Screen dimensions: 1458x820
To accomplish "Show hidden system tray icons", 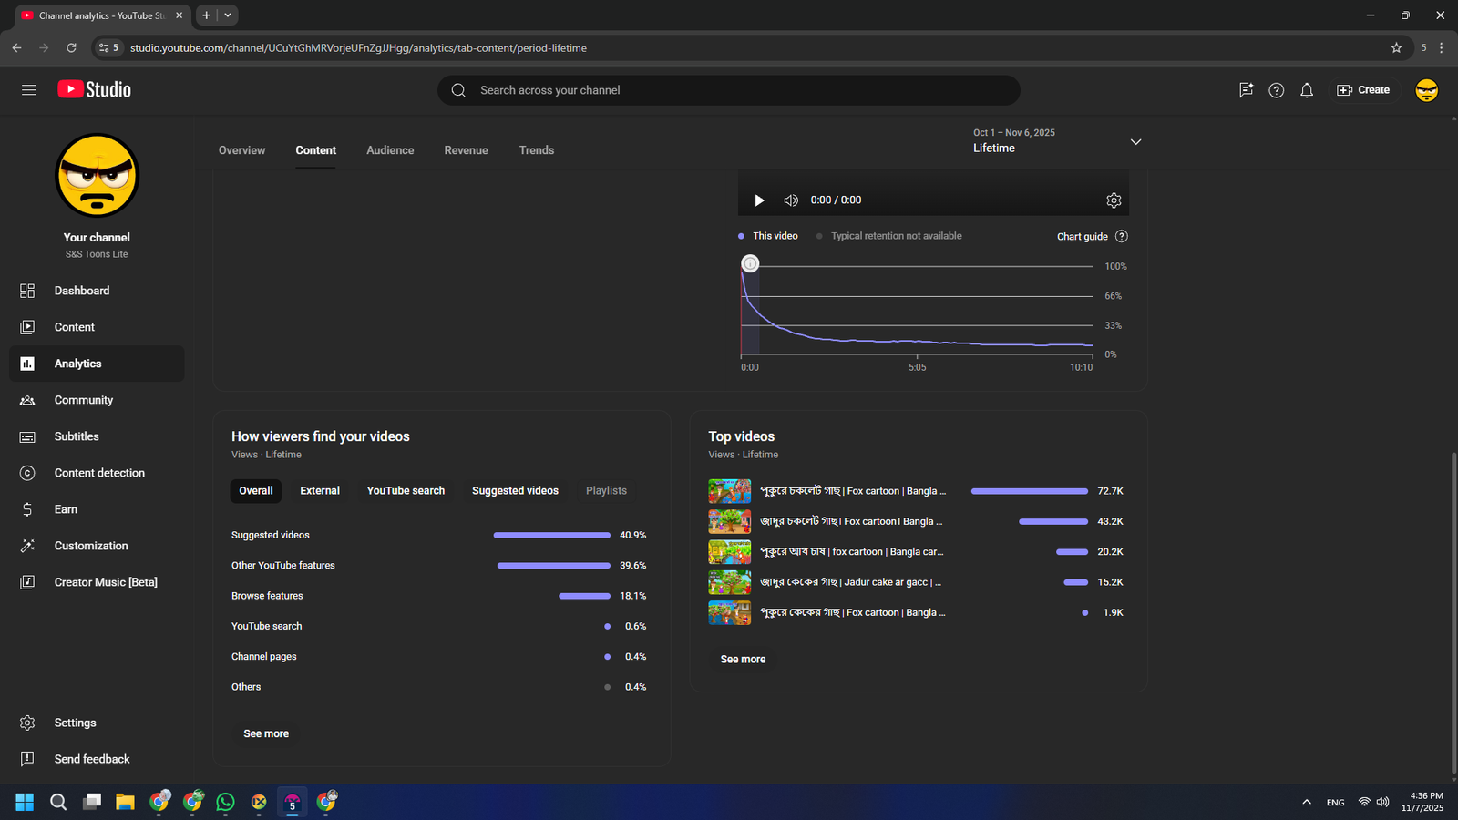I will pyautogui.click(x=1307, y=802).
